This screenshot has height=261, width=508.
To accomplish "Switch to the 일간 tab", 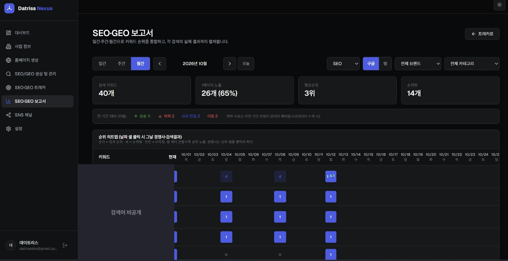I will 102,64.
